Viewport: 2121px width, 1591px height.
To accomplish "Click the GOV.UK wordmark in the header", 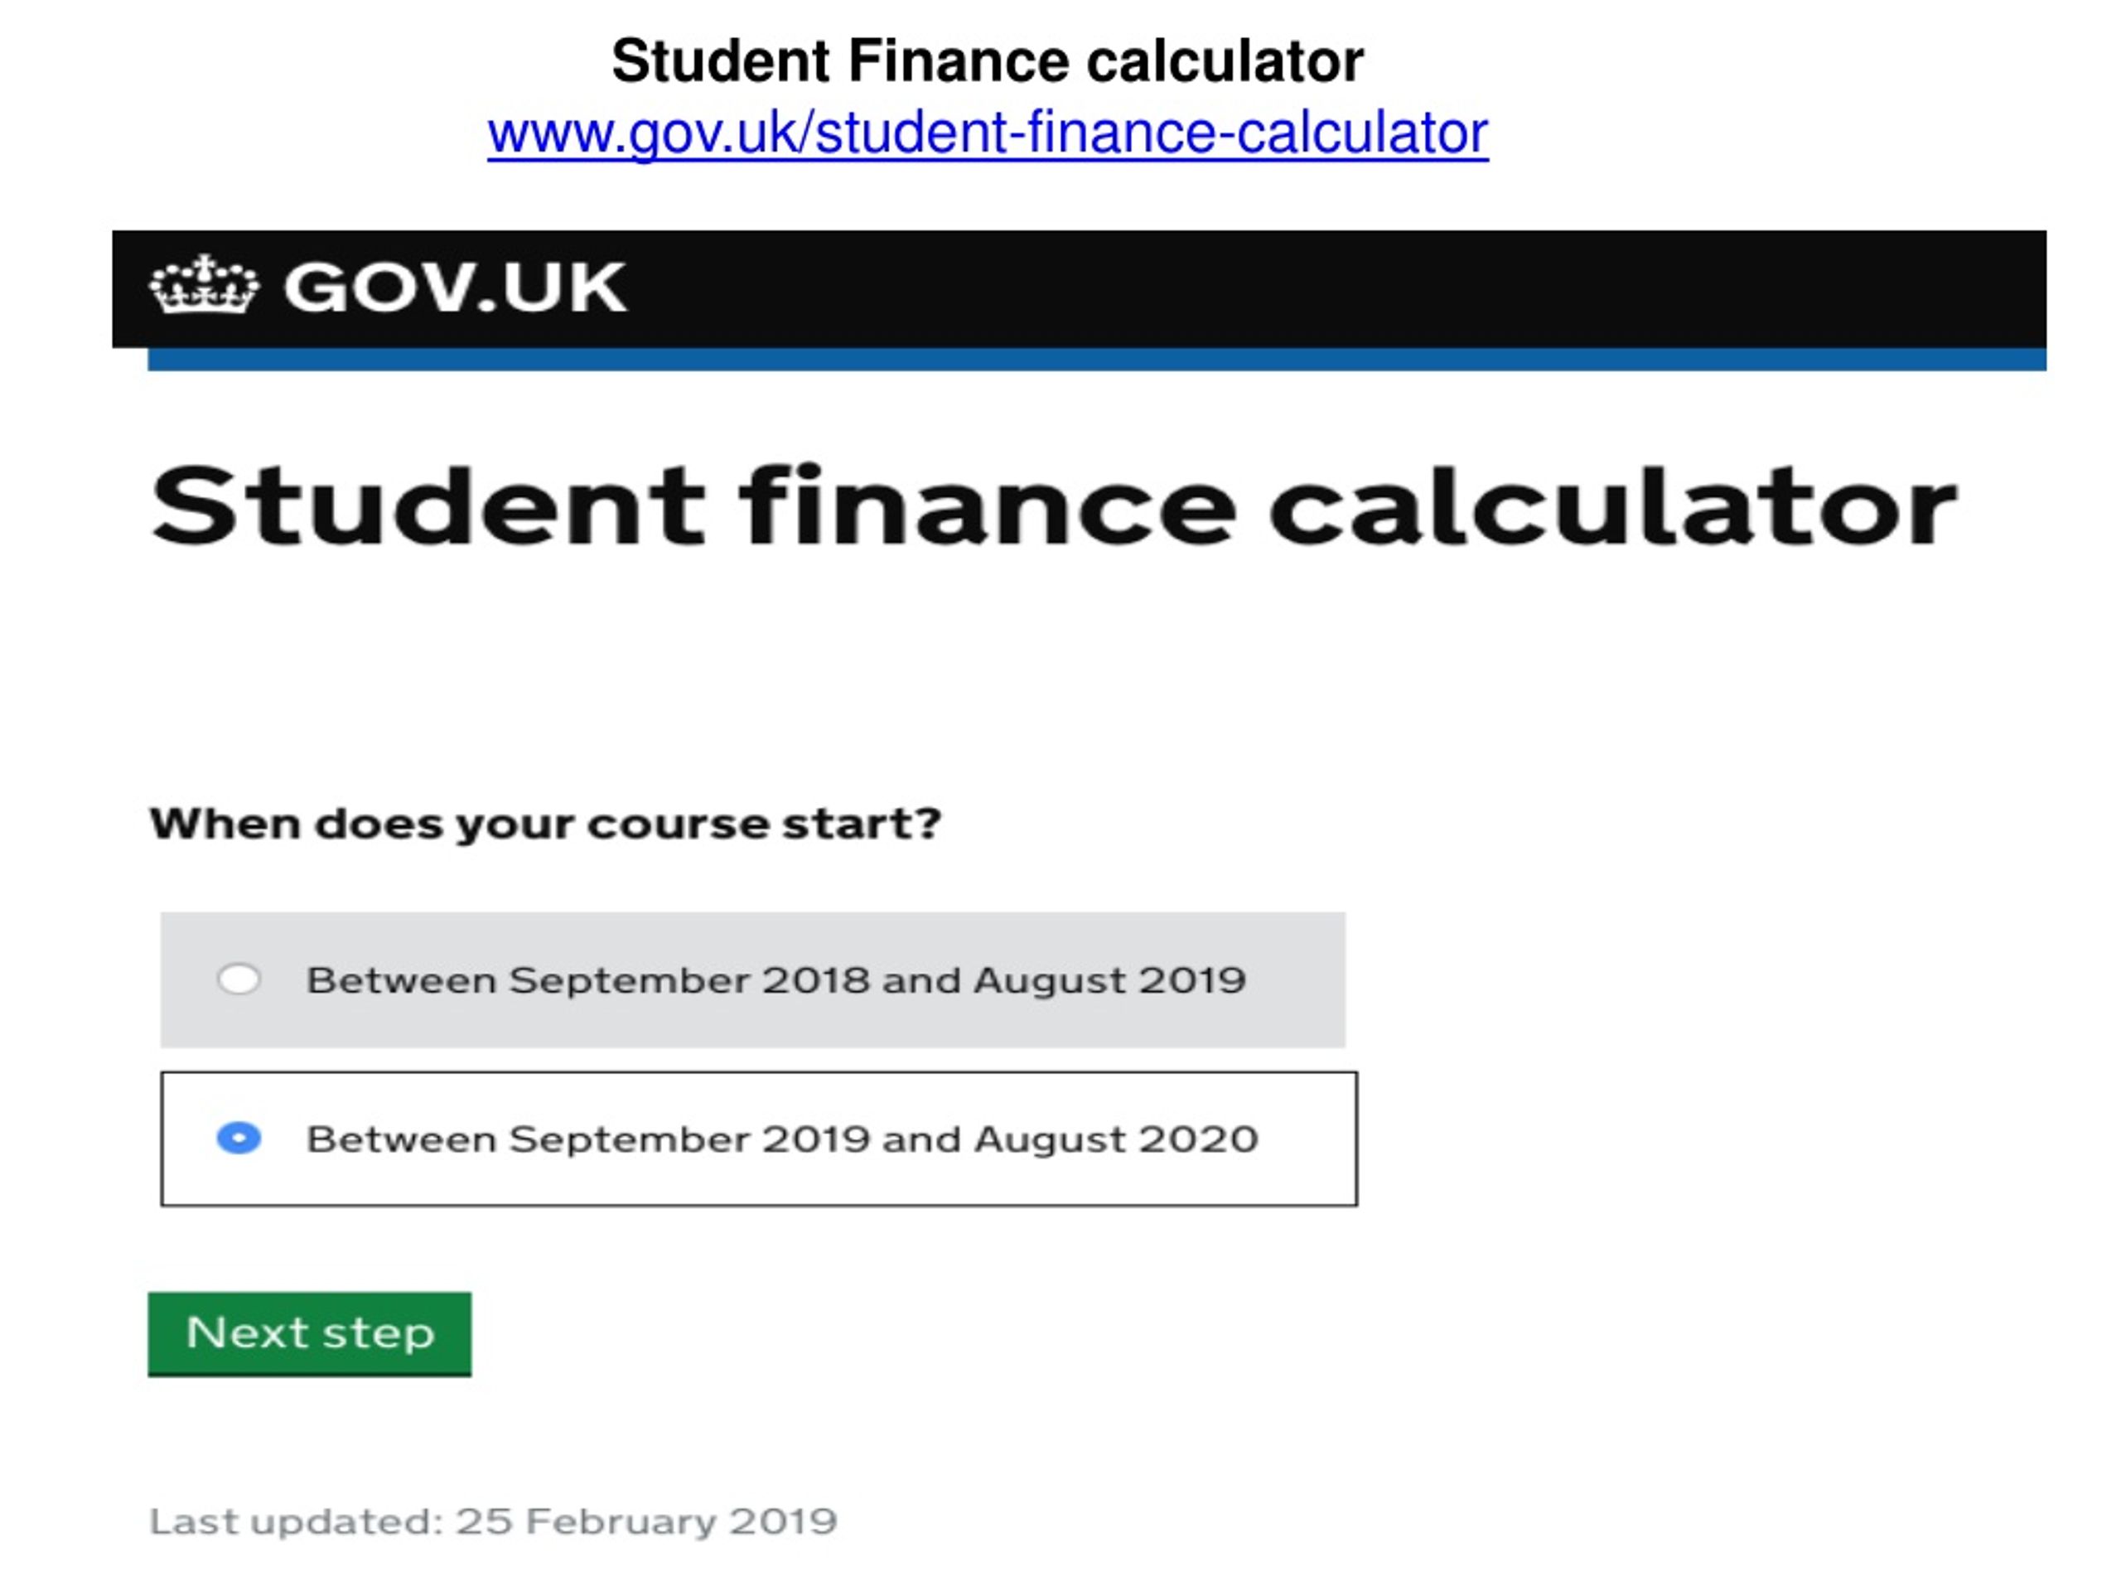I will pyautogui.click(x=455, y=287).
